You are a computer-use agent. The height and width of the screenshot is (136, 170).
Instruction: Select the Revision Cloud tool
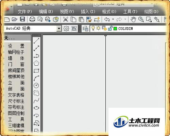click(x=36, y=93)
